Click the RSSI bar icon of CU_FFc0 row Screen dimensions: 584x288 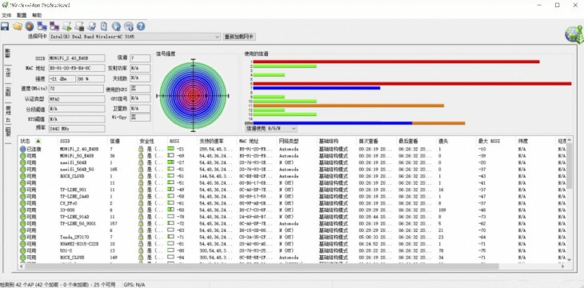click(171, 203)
